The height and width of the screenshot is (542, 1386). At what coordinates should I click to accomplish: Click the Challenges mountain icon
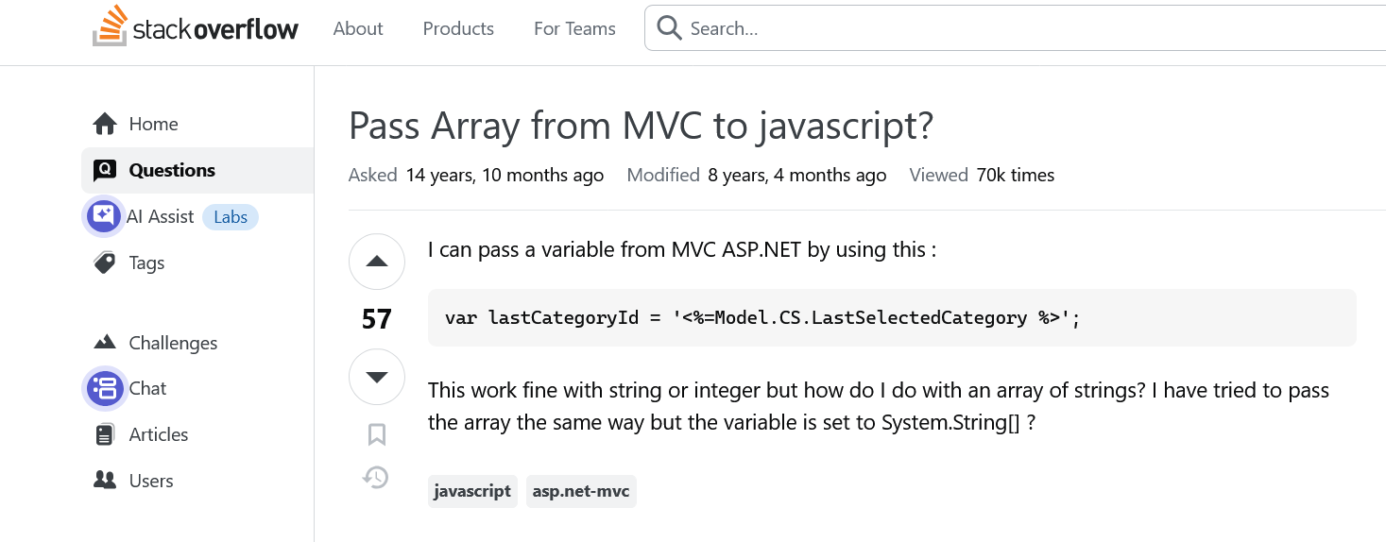click(105, 342)
